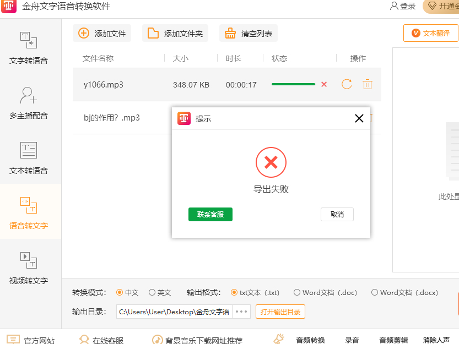The image size is (459, 344).
Task: Open the 文字转语音 sidebar section
Action: click(29, 48)
